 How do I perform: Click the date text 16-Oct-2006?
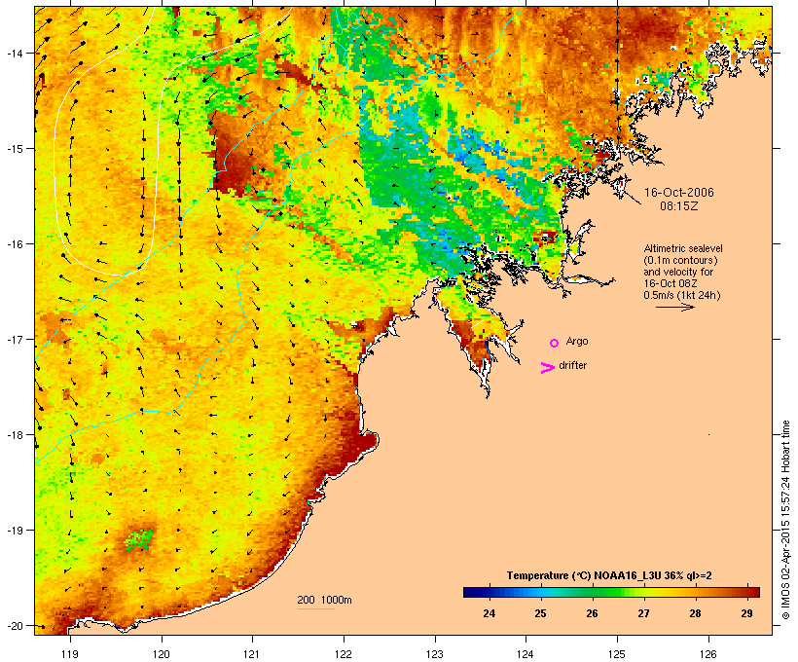[x=679, y=193]
